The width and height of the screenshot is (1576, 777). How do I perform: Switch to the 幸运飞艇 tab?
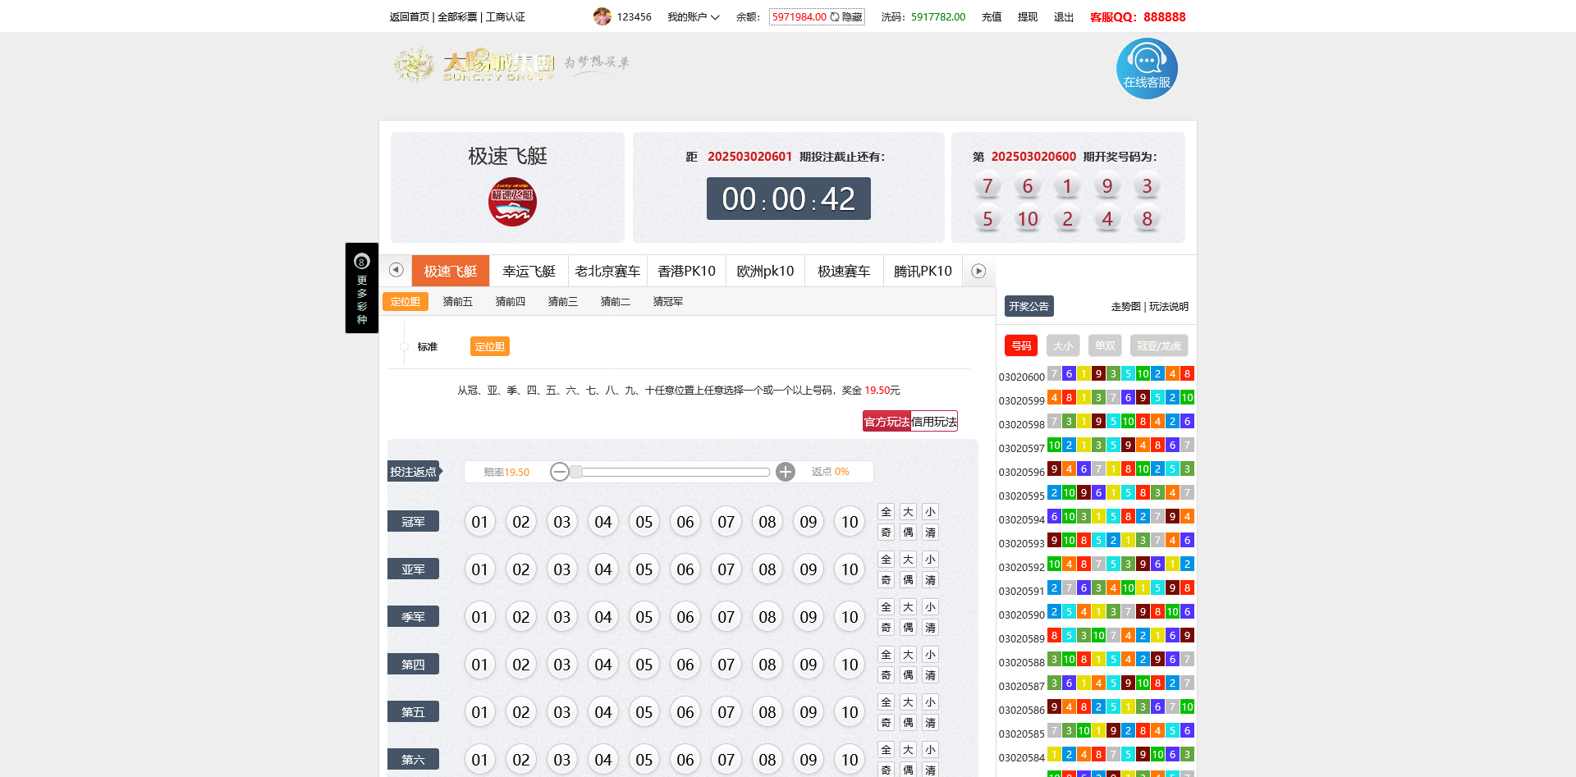pos(529,272)
